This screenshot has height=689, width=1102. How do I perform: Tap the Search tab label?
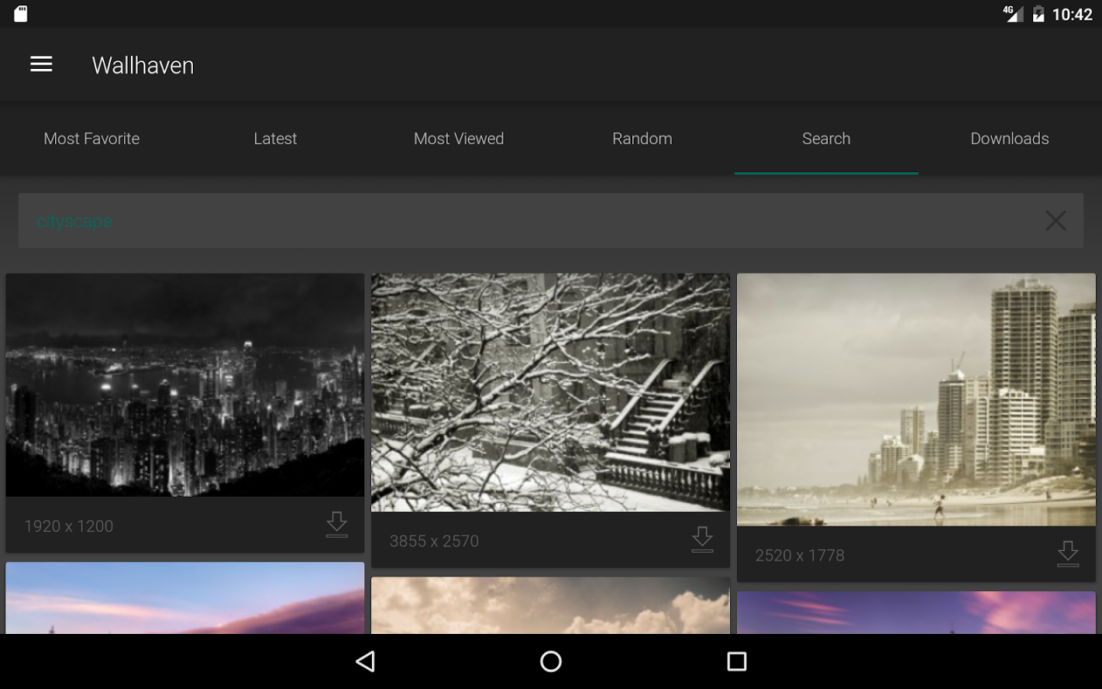click(x=826, y=139)
